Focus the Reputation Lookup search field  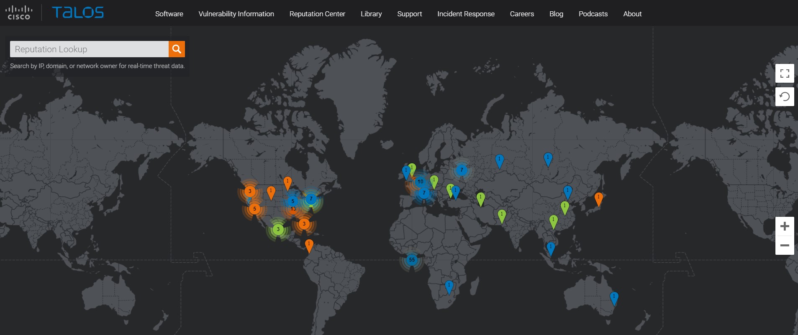89,49
